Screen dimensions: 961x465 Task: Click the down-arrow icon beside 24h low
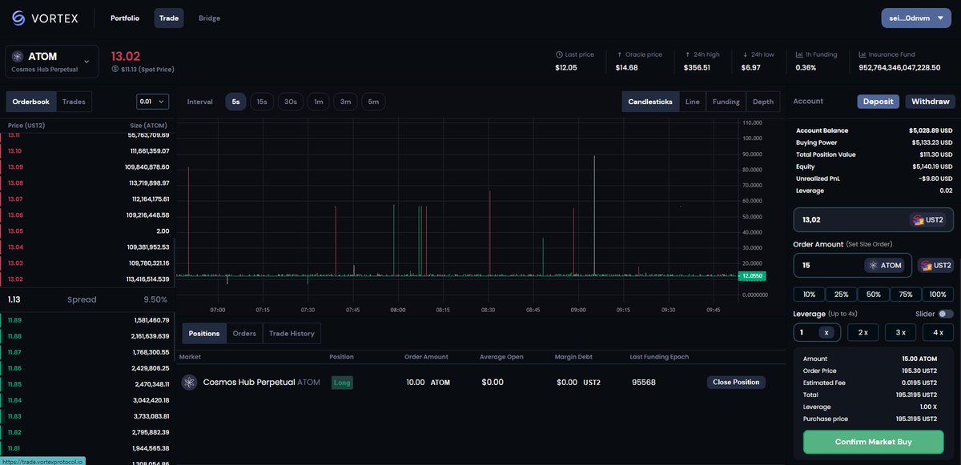point(745,54)
